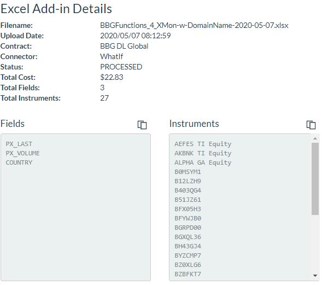The height and width of the screenshot is (285, 322).
Task: Copy the Instruments list to clipboard
Action: 311,125
